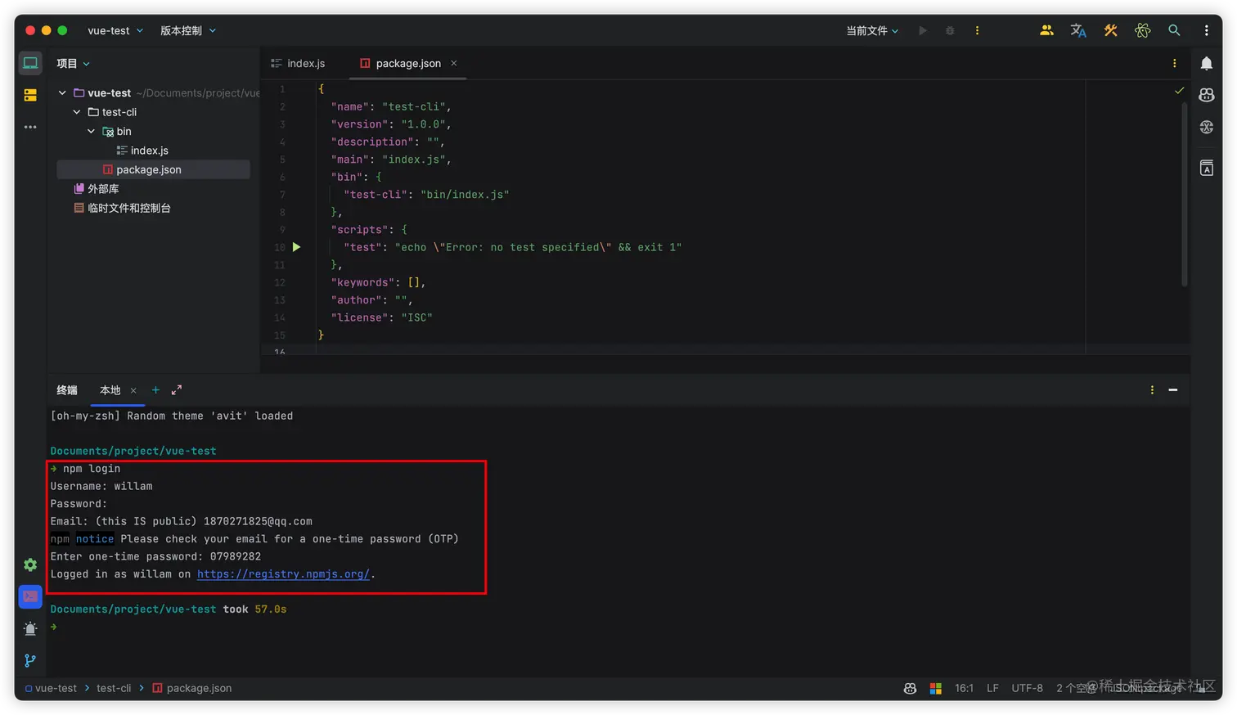Click the colored squares status bar icon

pos(936,688)
